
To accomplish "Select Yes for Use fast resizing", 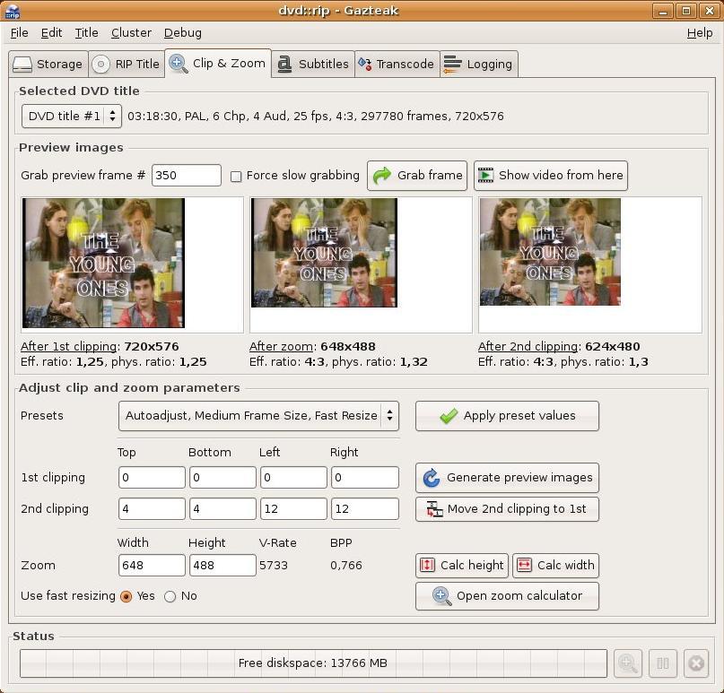I will pyautogui.click(x=126, y=596).
